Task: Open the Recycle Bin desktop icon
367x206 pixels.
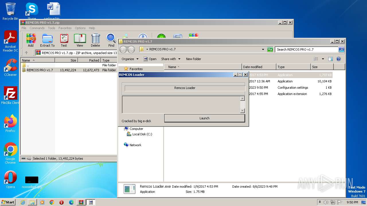Action: click(x=10, y=11)
